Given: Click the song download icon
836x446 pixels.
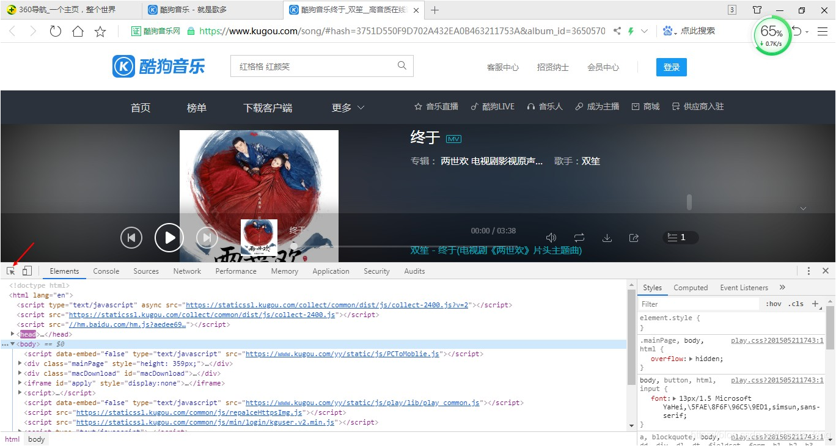Looking at the screenshot, I should click(606, 237).
